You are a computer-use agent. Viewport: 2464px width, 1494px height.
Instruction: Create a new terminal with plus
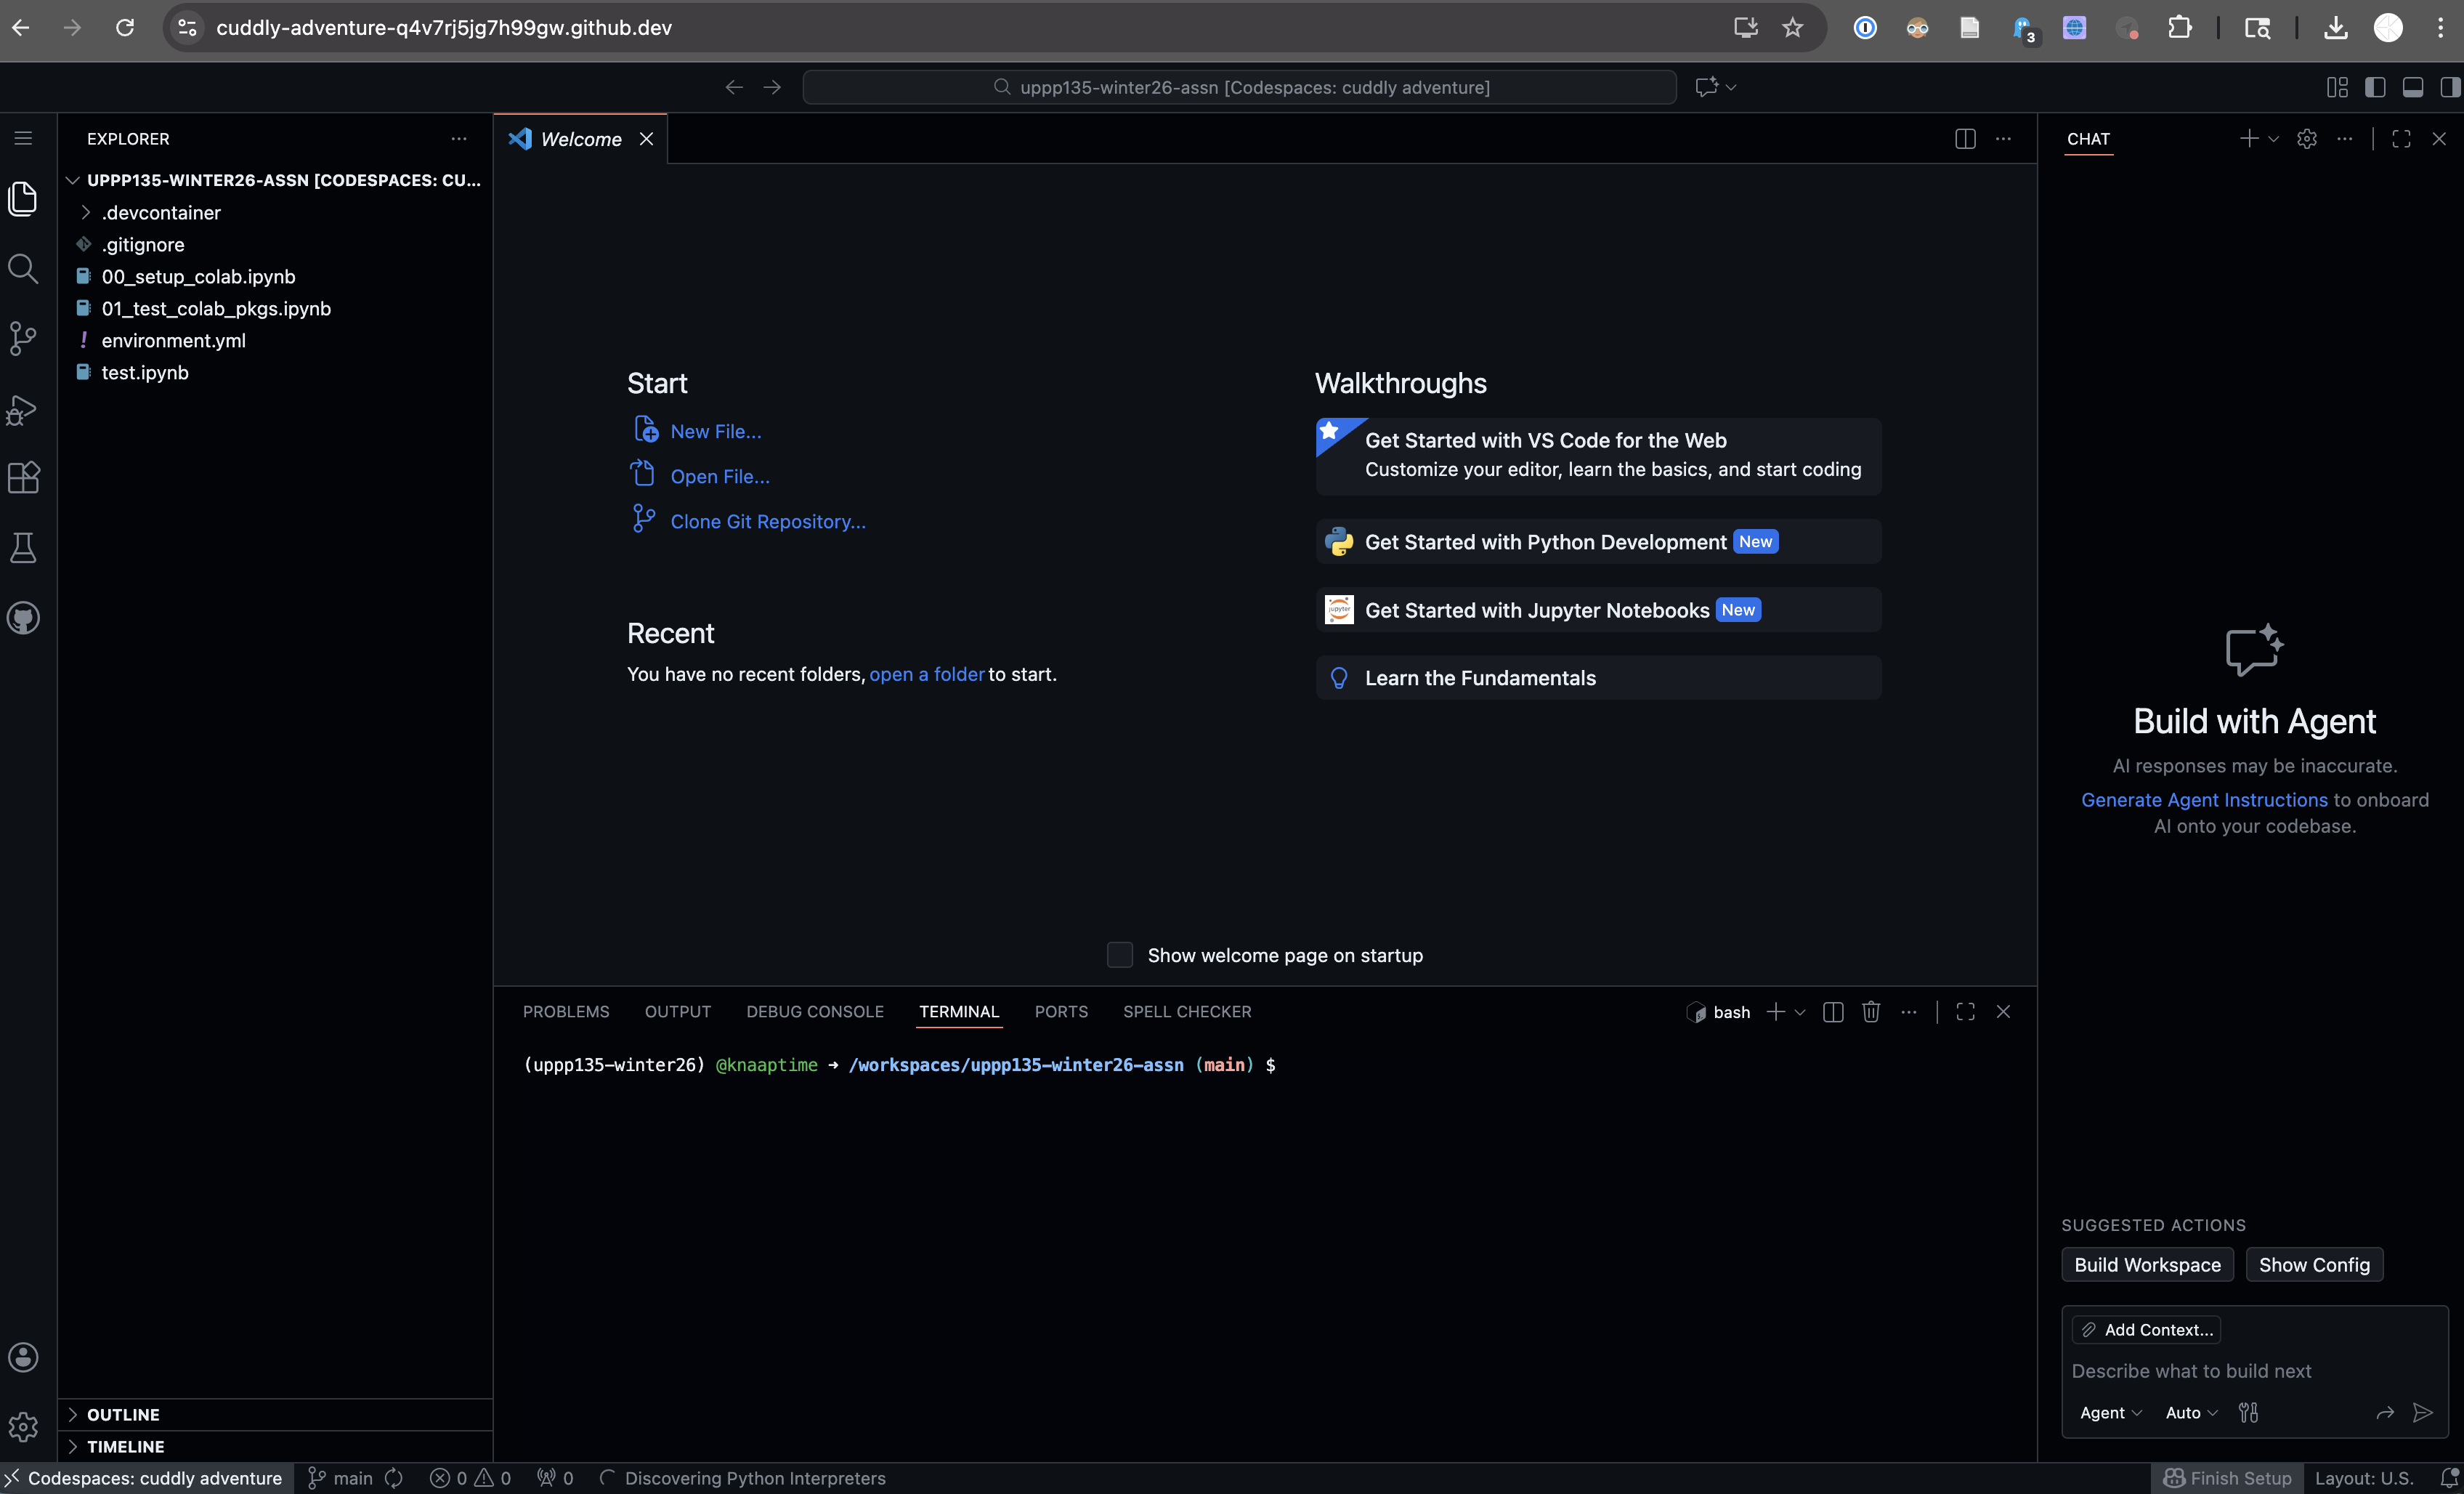tap(1776, 1012)
